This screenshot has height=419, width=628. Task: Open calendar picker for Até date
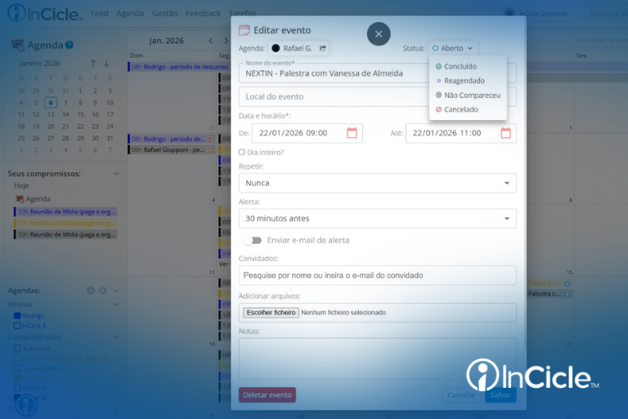[x=505, y=133]
